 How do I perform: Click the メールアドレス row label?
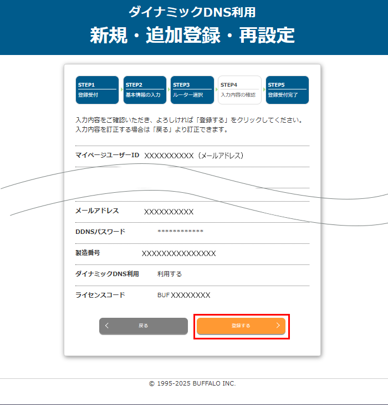[x=97, y=211]
